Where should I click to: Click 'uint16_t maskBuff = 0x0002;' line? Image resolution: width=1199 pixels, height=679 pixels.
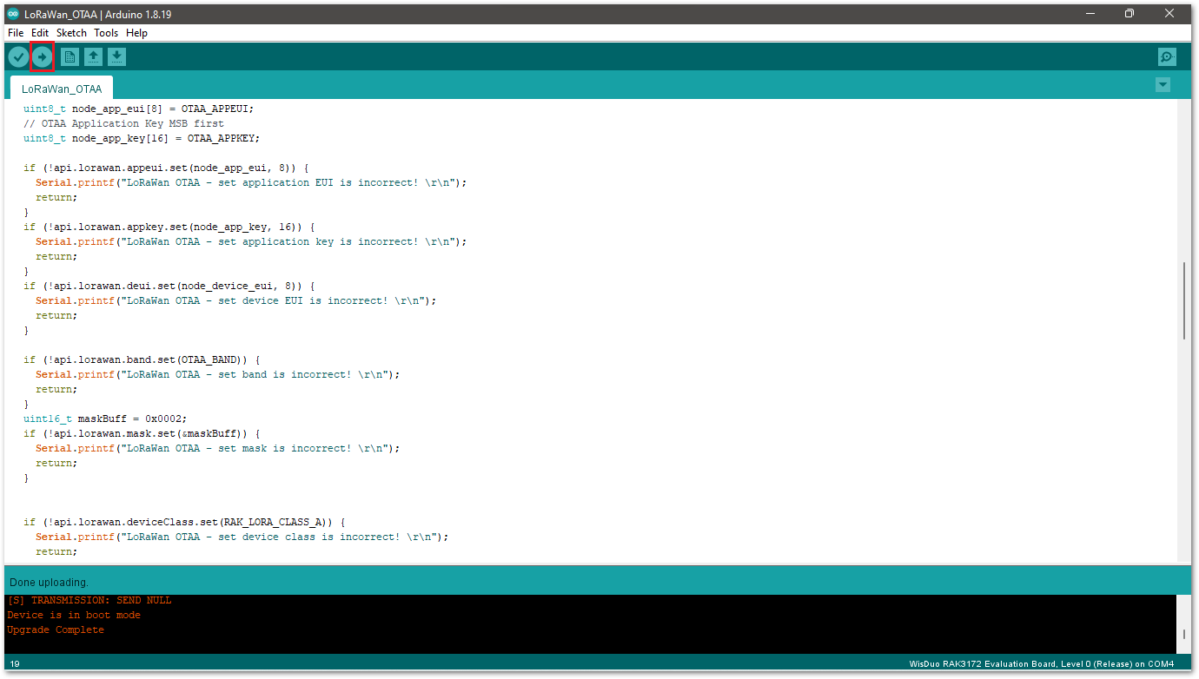105,419
